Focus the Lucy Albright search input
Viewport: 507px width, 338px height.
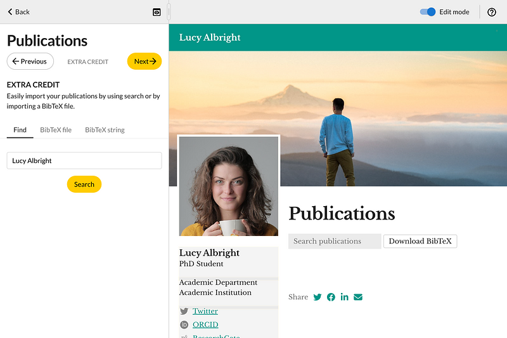click(84, 160)
